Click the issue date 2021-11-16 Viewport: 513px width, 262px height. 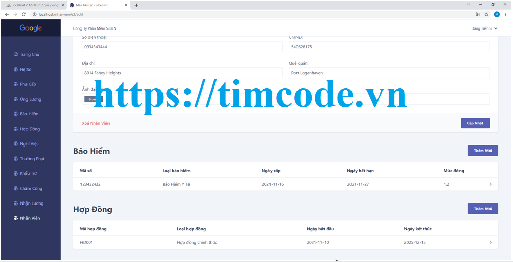[273, 184]
